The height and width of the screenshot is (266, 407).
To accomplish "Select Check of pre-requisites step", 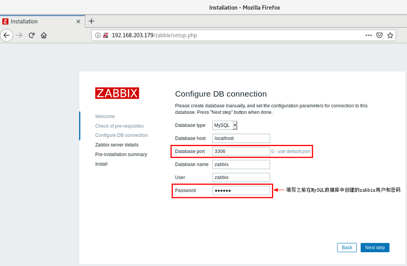I will point(119,126).
